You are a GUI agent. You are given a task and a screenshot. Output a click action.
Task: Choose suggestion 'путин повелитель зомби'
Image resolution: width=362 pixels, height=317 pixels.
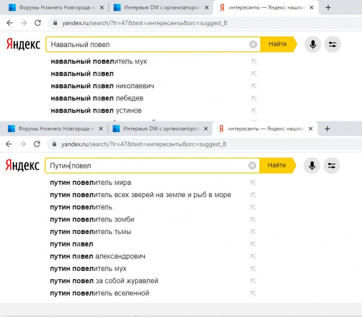pos(92,219)
